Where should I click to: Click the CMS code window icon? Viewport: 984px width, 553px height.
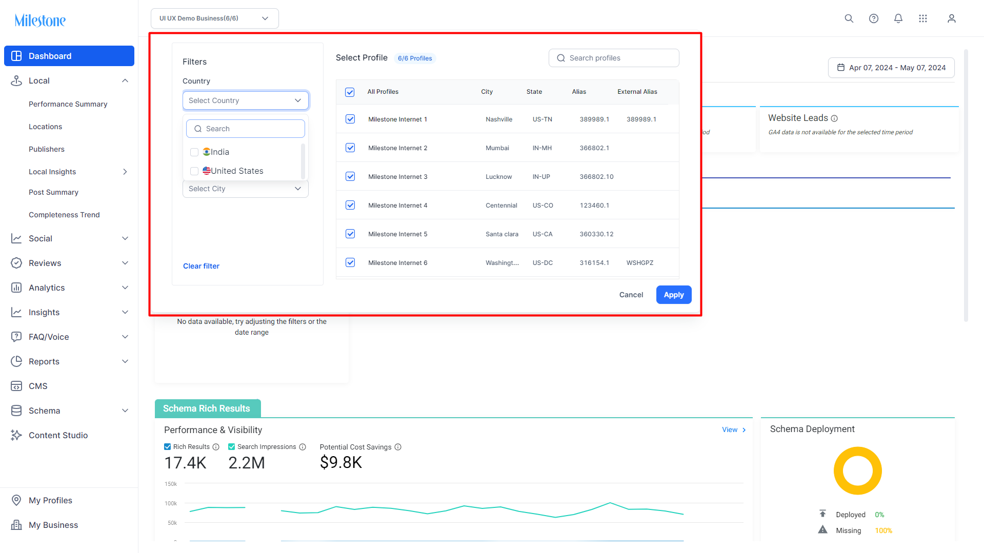tap(16, 386)
